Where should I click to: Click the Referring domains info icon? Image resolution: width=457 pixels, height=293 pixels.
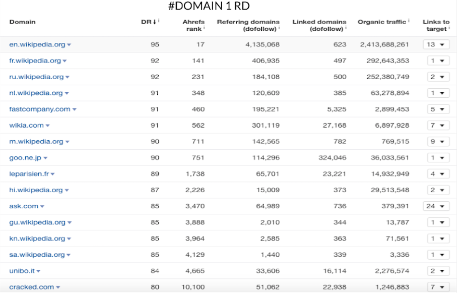pyautogui.click(x=279, y=28)
